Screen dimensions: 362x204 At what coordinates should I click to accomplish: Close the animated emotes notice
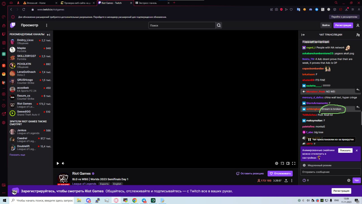pos(357,150)
